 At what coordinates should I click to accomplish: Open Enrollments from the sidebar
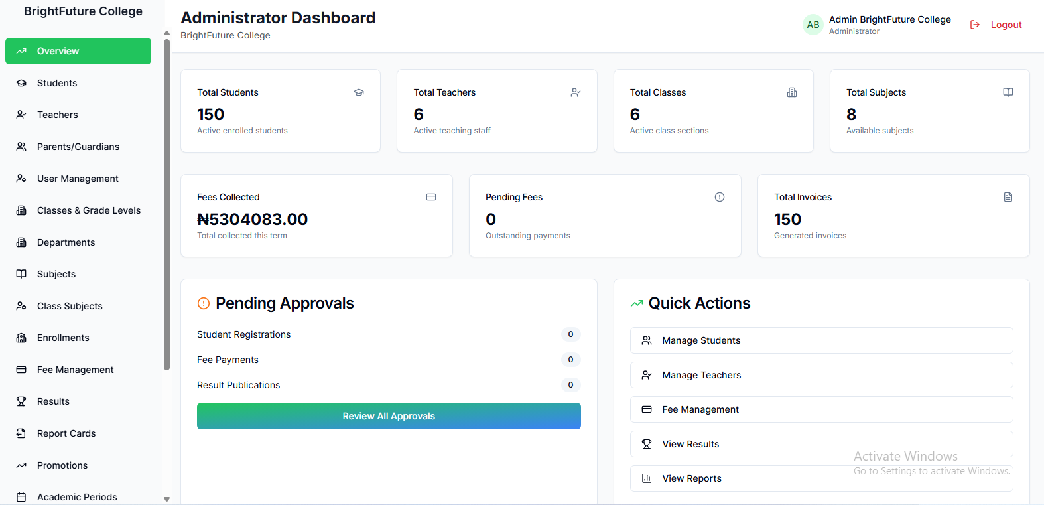click(78, 338)
